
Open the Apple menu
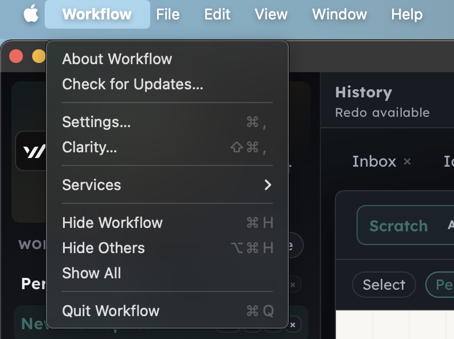point(31,14)
